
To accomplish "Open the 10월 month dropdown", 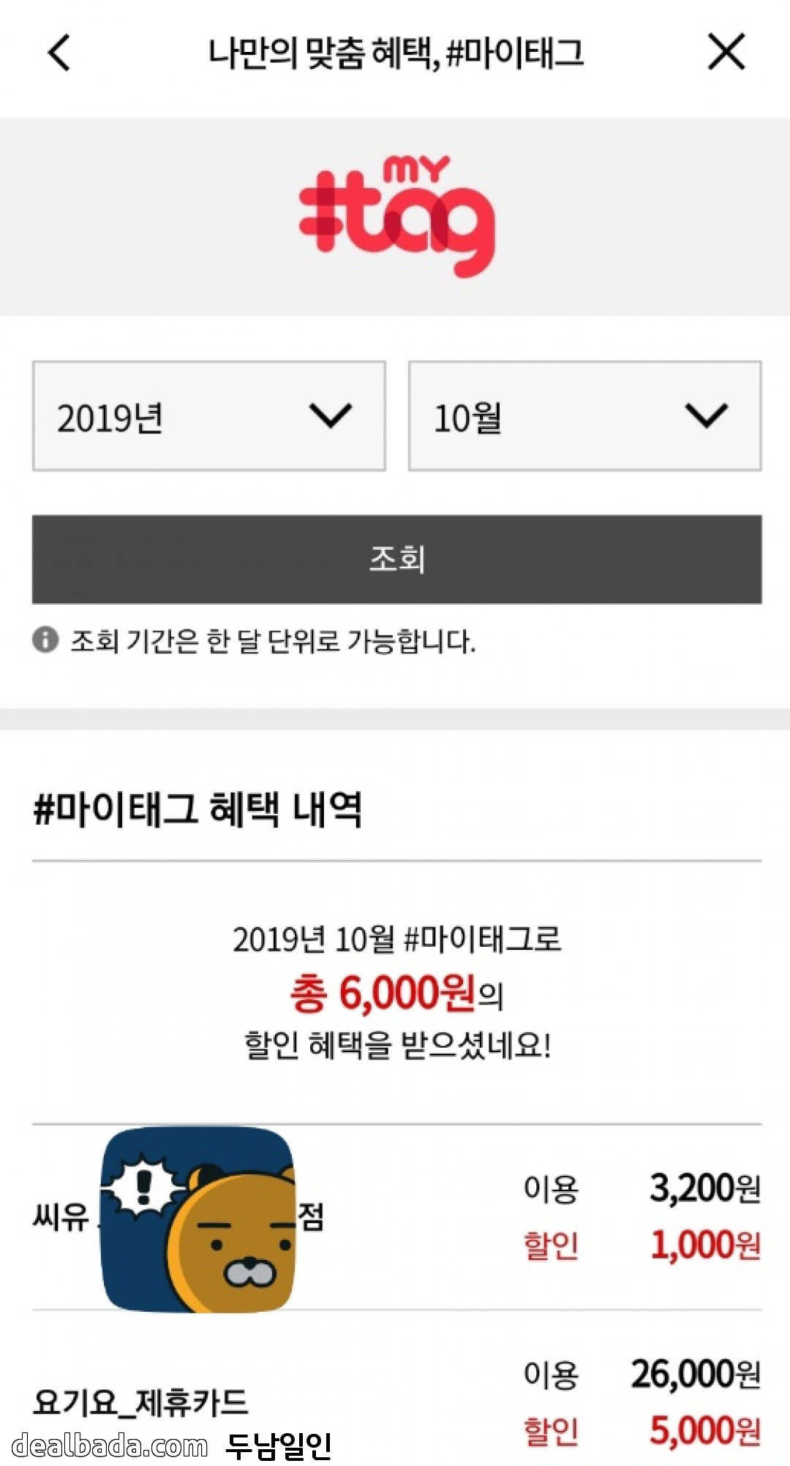I will [584, 415].
